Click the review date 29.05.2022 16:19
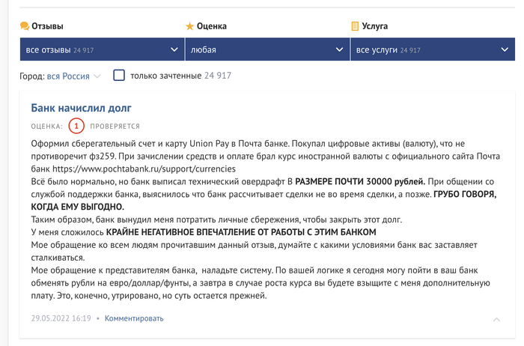524x346 pixels. pyautogui.click(x=61, y=318)
